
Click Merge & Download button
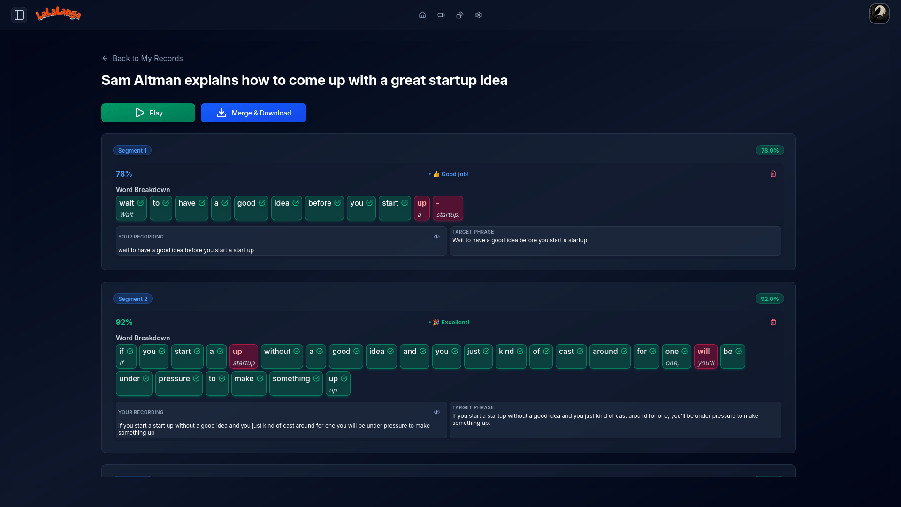point(253,113)
